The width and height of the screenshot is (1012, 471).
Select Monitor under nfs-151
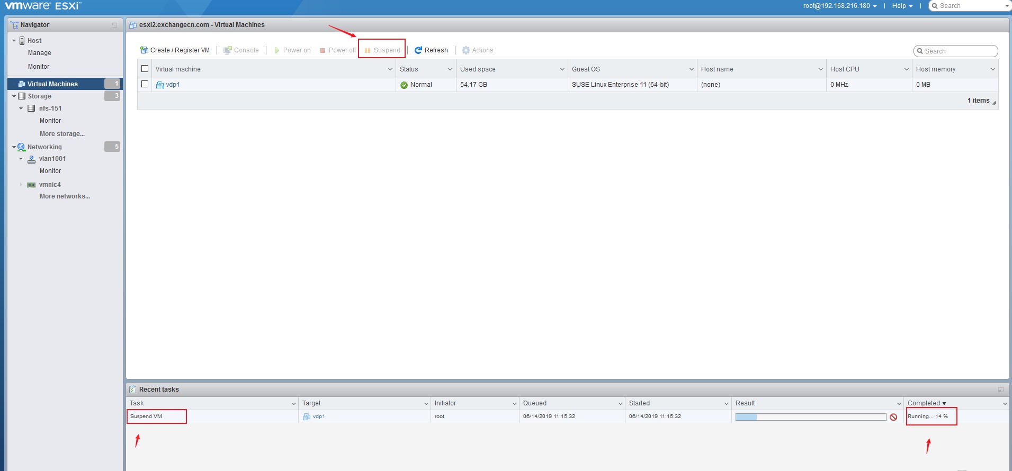click(50, 121)
